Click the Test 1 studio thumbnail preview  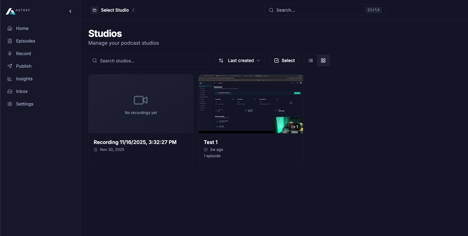click(250, 104)
